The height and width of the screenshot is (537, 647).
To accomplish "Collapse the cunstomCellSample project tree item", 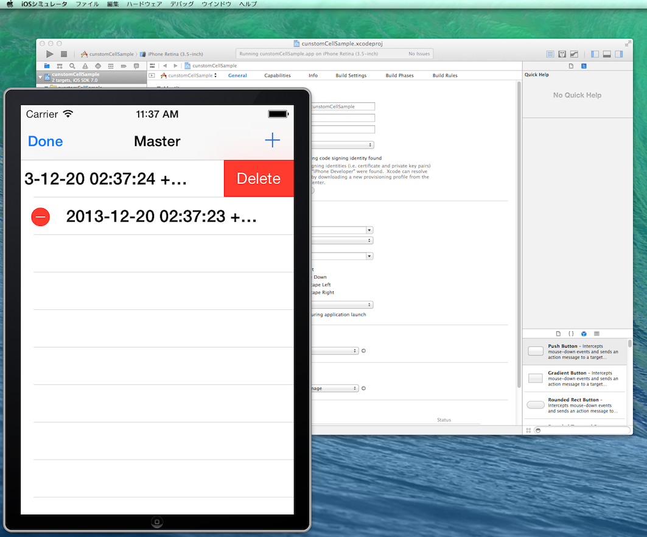I will 40,77.
